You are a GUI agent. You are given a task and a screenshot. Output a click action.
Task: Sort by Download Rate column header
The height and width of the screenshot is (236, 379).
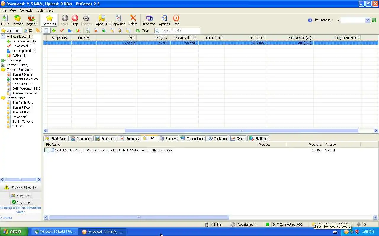(x=184, y=38)
